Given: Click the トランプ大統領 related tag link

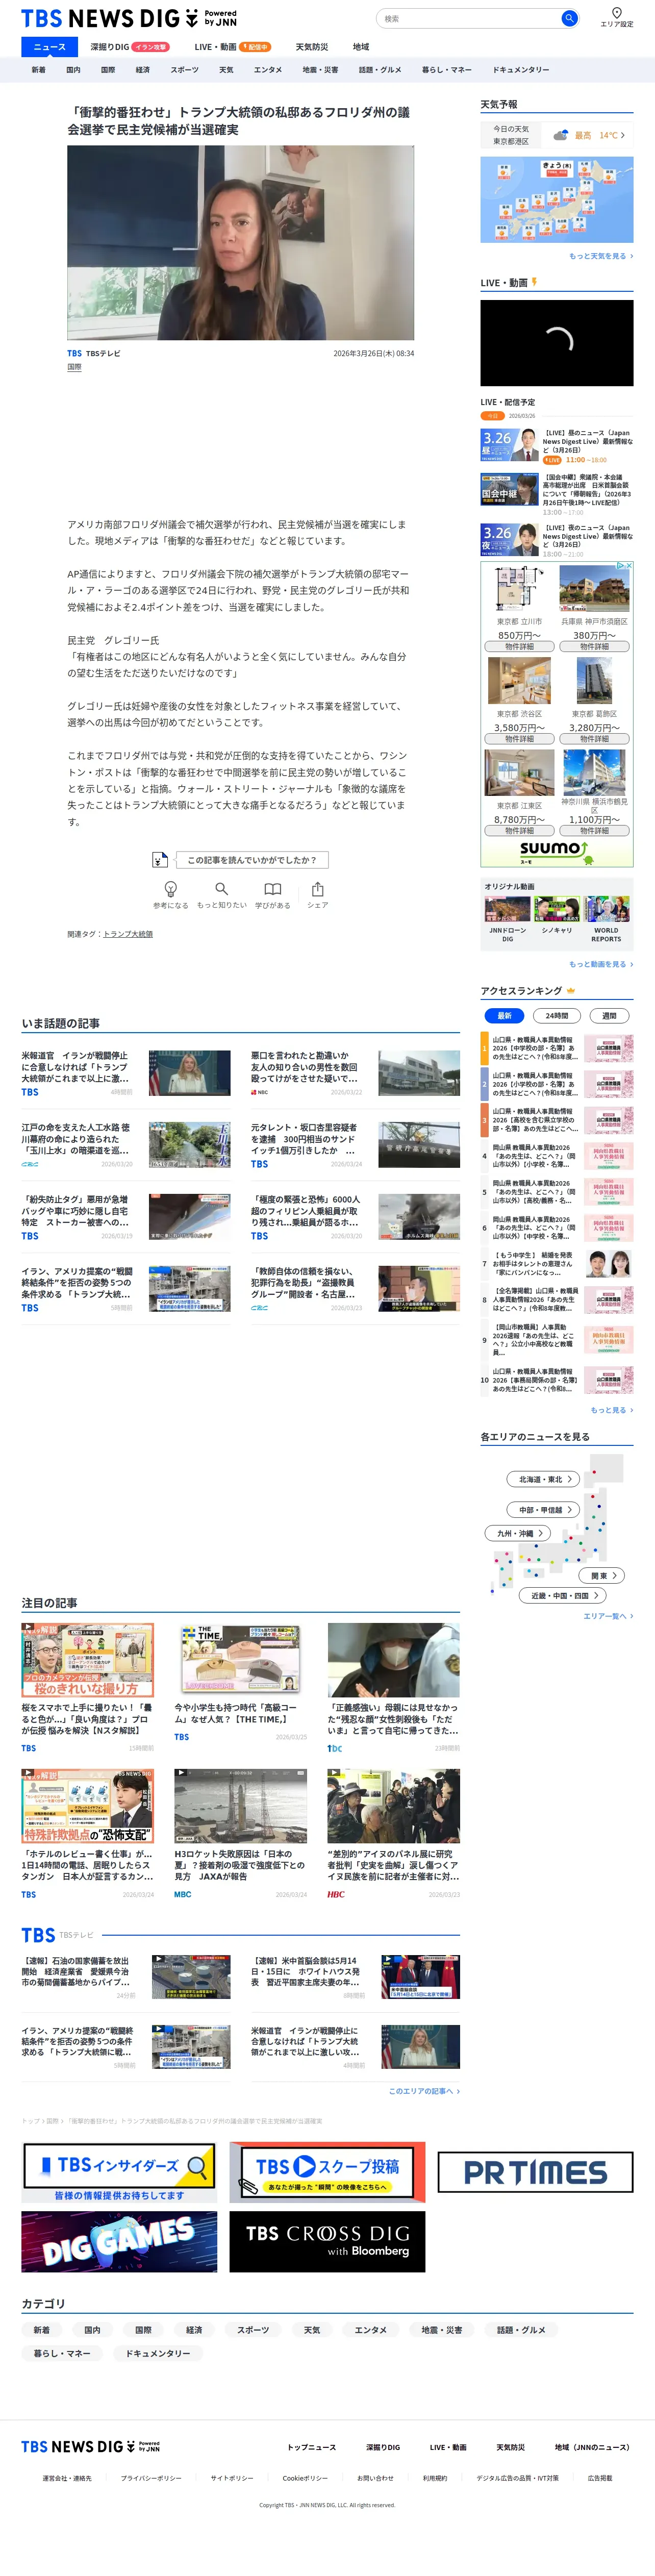Looking at the screenshot, I should click(128, 934).
